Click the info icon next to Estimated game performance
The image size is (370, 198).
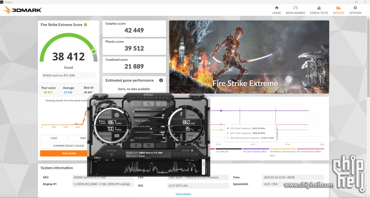click(x=161, y=80)
